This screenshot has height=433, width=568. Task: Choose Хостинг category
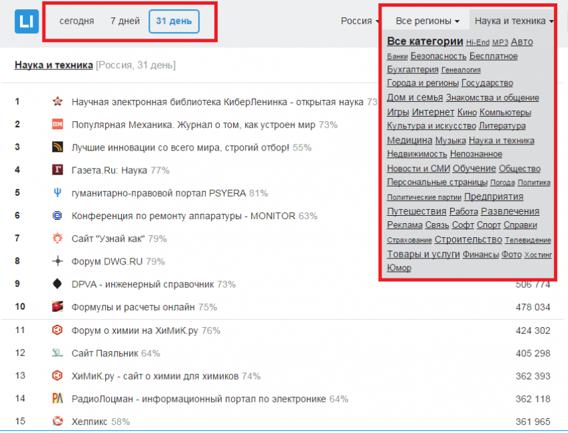click(538, 255)
